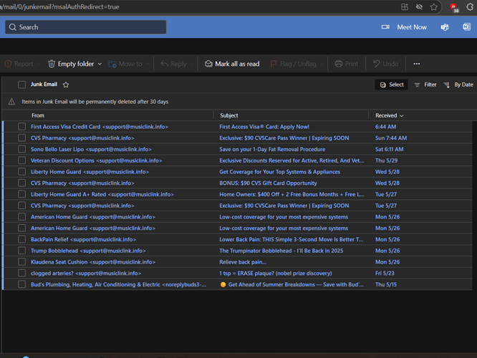Click the Undo arrow icon

(x=376, y=64)
